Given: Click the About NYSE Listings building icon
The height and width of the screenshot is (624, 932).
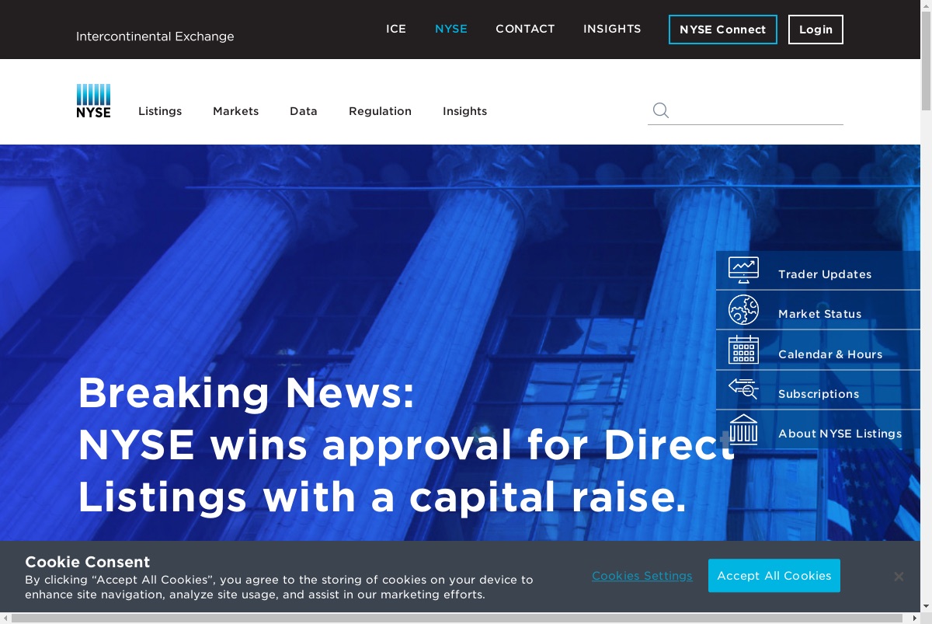Looking at the screenshot, I should tap(743, 430).
